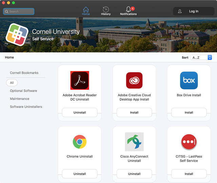This screenshot has width=217, height=183.
Task: Uninstall Adobe Acrobat Reader DC
Action: (x=80, y=113)
